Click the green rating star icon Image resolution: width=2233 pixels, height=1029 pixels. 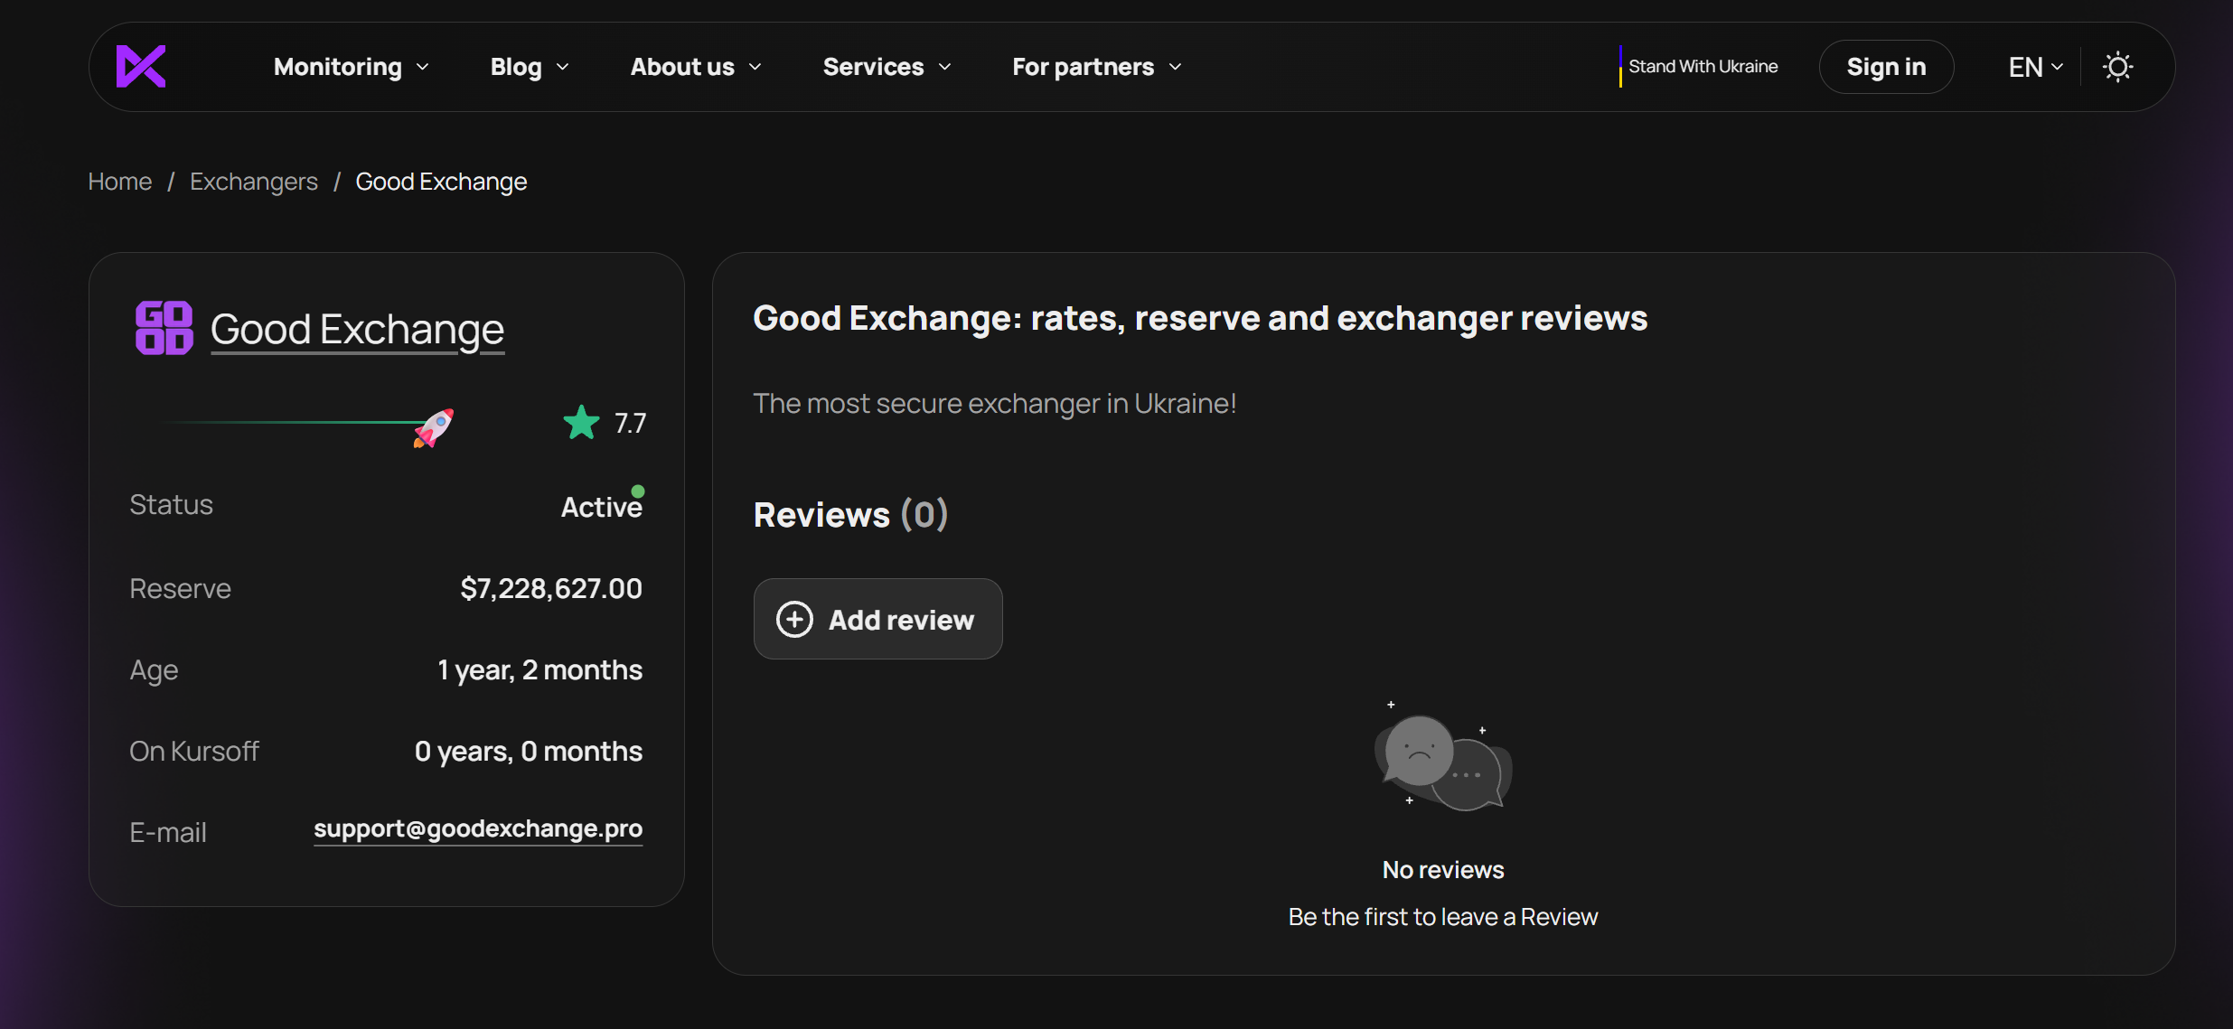[581, 422]
